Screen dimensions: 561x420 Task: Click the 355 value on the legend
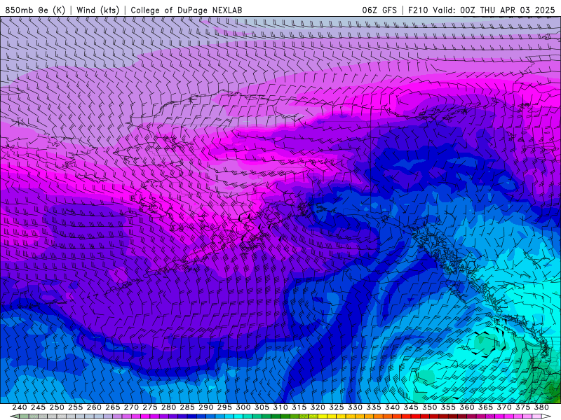[448, 407]
